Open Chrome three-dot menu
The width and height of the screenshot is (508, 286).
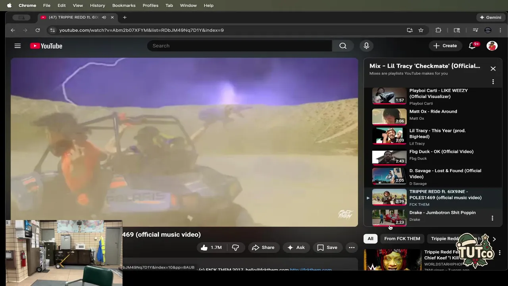pyautogui.click(x=500, y=30)
